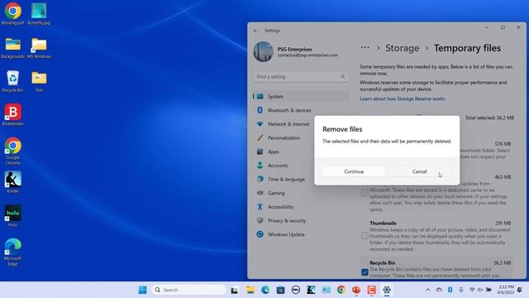Open the Windows Start menu
The width and height of the screenshot is (529, 298).
(142, 290)
